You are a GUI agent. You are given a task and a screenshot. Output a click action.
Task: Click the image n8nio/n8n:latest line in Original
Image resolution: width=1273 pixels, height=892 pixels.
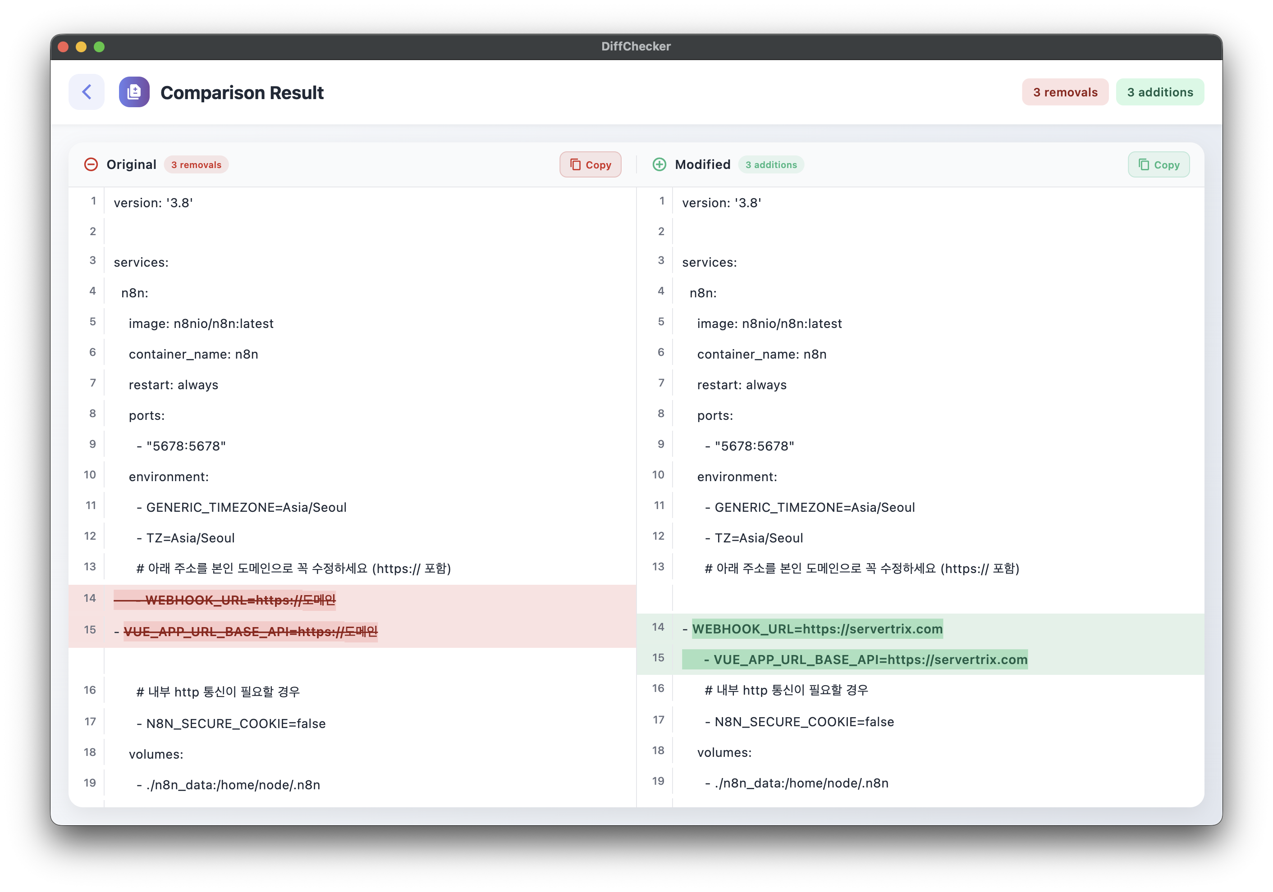[x=201, y=323]
